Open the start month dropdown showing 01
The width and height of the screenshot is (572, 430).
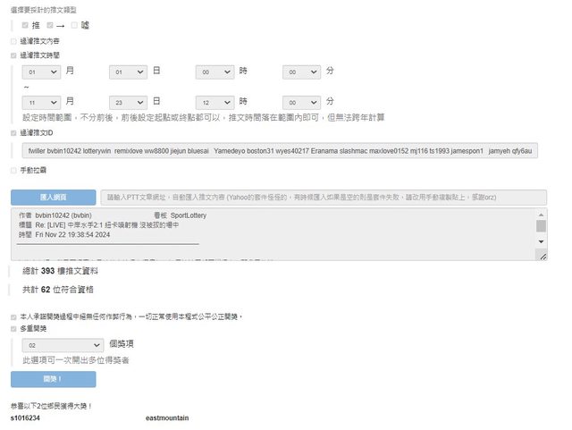click(x=42, y=72)
